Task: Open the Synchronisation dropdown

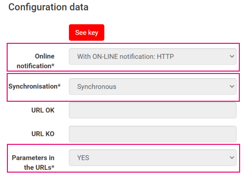Action: [153, 86]
